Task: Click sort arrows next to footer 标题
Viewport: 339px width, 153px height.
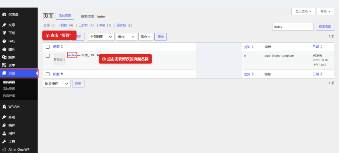Action: [62, 74]
